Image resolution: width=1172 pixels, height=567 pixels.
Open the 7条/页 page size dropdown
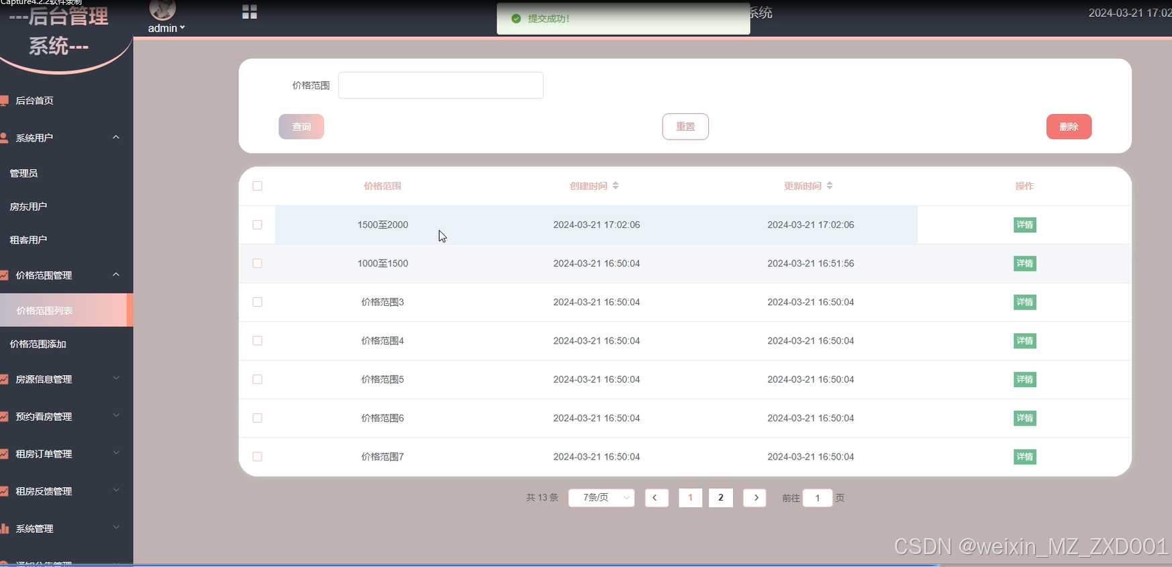point(601,498)
